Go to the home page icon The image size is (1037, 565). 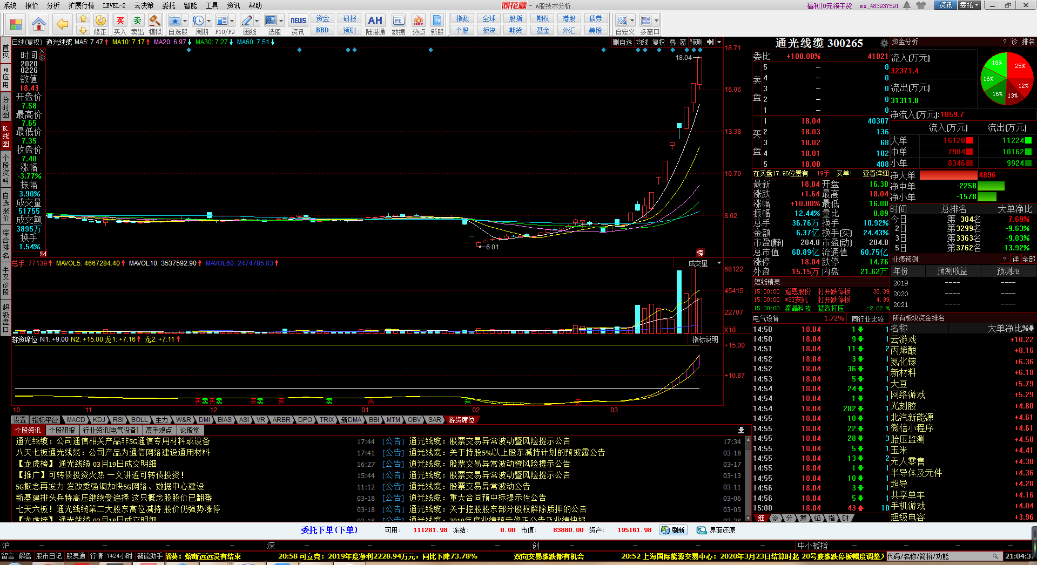tap(39, 24)
